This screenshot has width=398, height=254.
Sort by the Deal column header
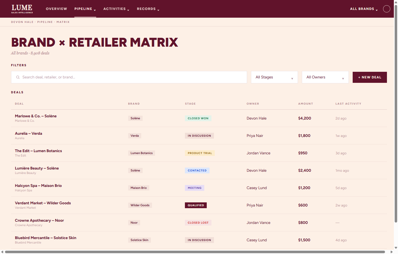[x=19, y=104]
